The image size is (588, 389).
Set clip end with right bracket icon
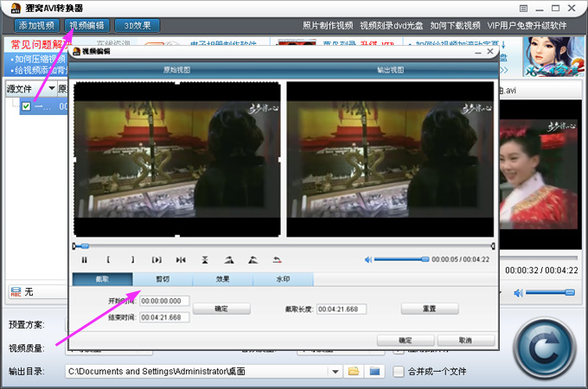[132, 259]
